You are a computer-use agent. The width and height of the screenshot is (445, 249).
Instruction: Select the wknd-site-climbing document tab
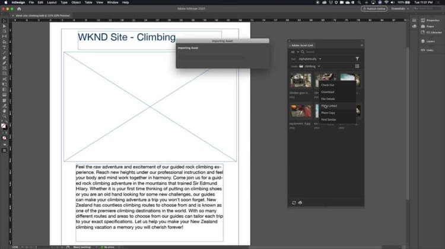[42, 15]
